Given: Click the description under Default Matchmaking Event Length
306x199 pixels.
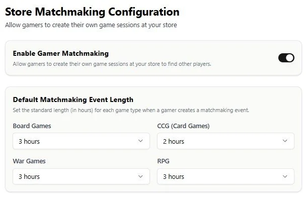Looking at the screenshot, I should tap(131, 110).
